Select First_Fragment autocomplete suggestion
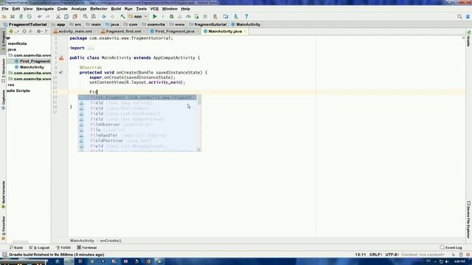472x265 pixels. click(138, 98)
